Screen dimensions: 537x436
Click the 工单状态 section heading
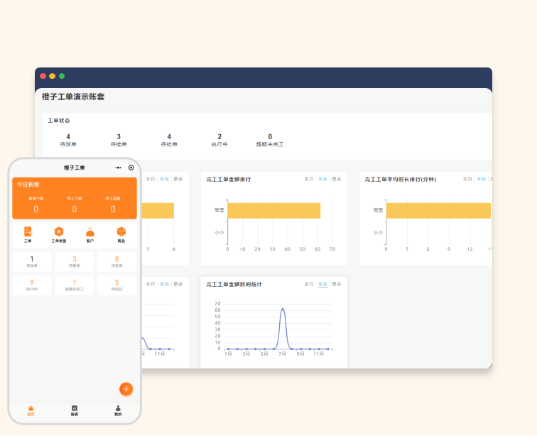[58, 121]
